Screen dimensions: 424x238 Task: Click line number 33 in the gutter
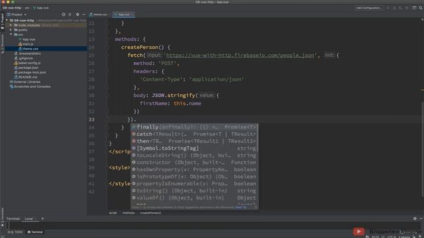click(91, 119)
